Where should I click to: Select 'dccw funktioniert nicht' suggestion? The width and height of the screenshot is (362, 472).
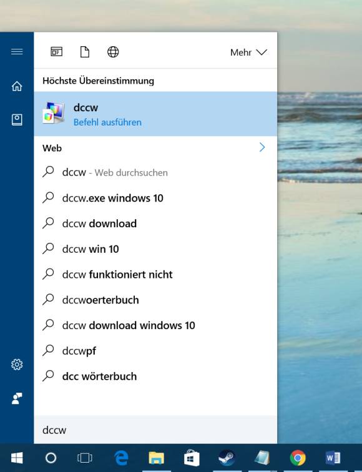point(155,275)
